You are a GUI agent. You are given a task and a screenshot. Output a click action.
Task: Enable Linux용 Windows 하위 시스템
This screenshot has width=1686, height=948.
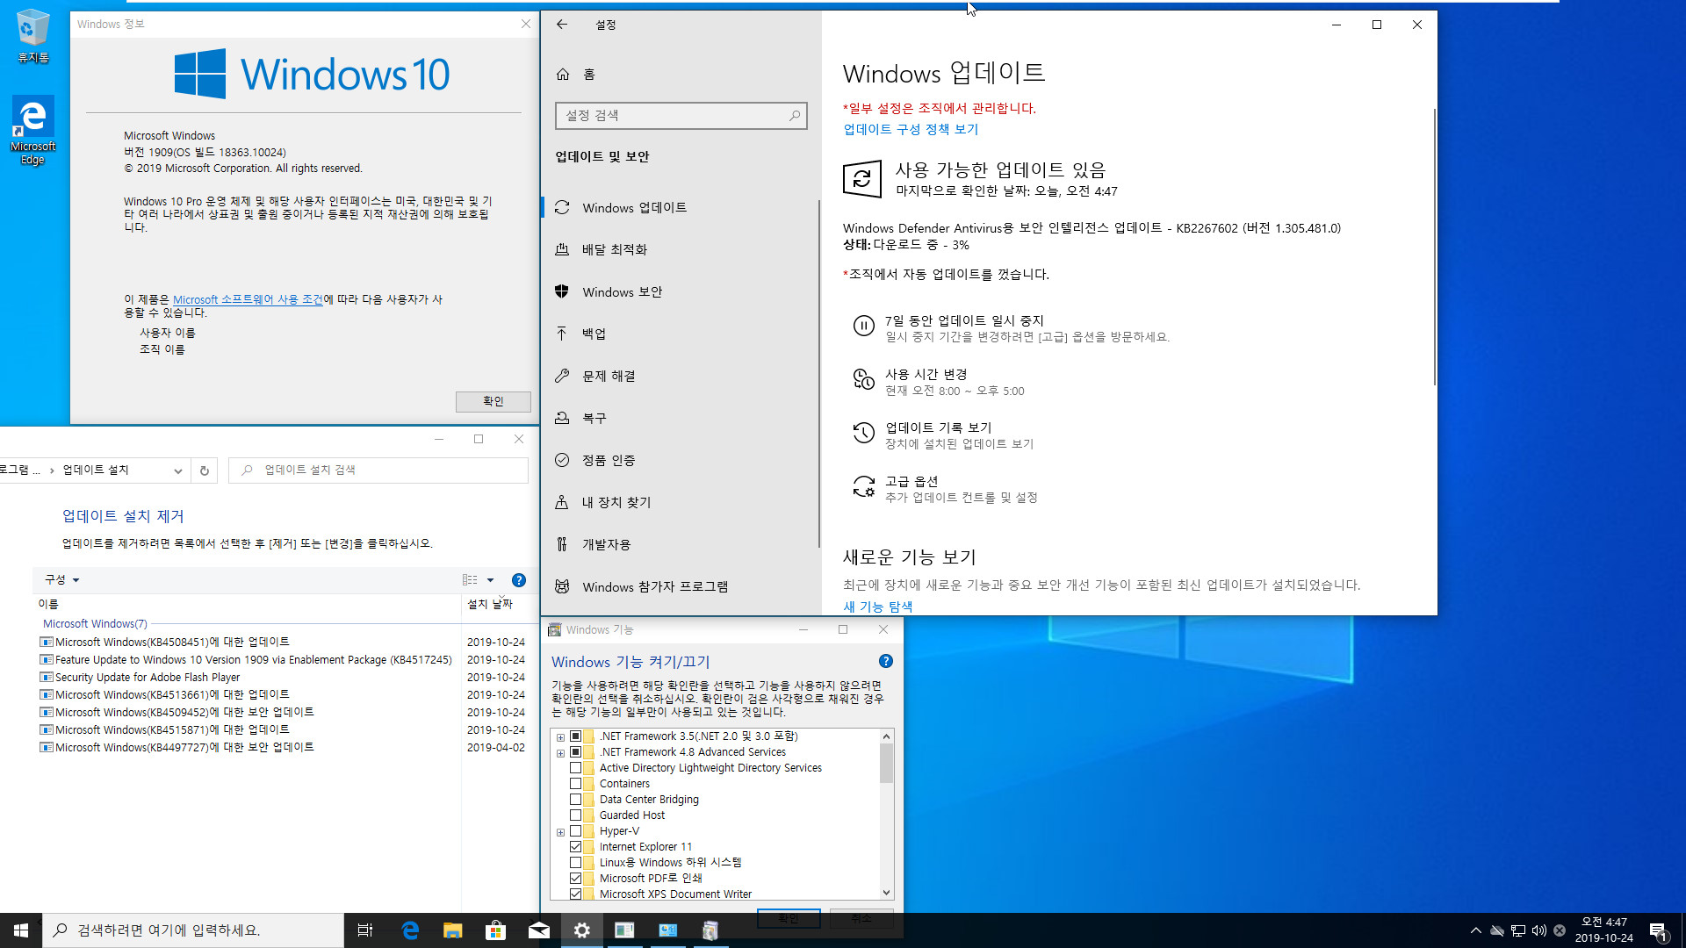point(576,863)
